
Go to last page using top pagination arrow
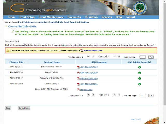tap(119, 56)
